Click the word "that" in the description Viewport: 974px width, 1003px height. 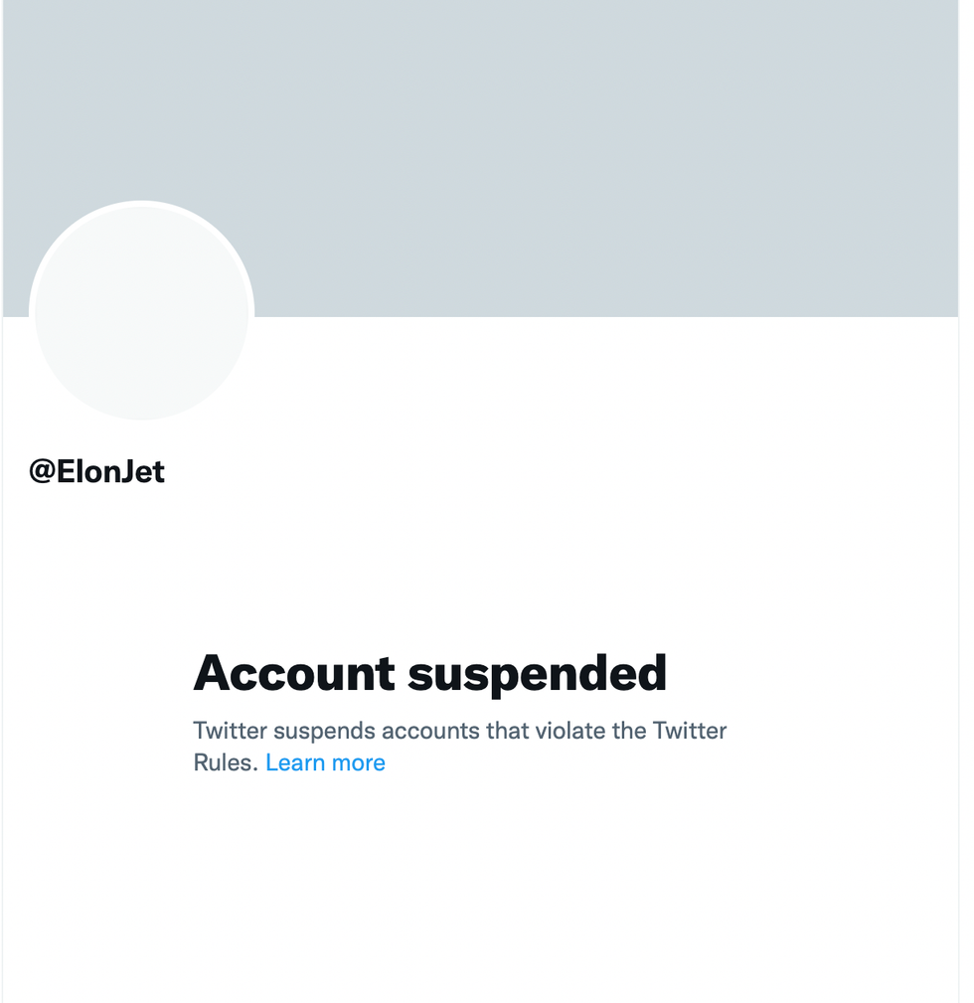click(508, 731)
